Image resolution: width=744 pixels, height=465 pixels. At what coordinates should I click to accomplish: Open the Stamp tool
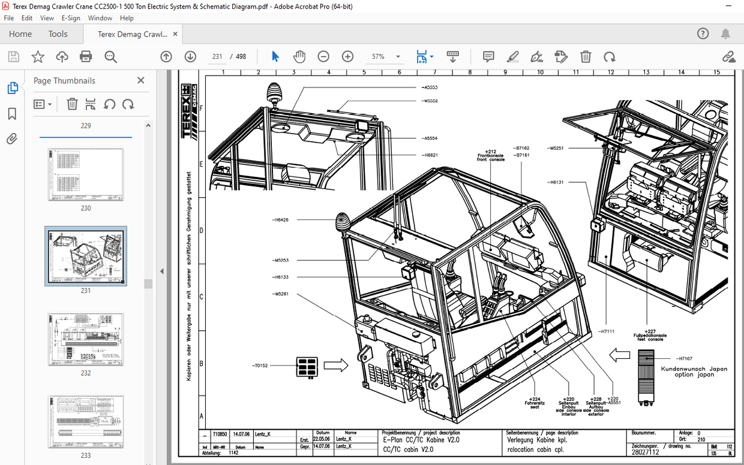click(x=560, y=56)
